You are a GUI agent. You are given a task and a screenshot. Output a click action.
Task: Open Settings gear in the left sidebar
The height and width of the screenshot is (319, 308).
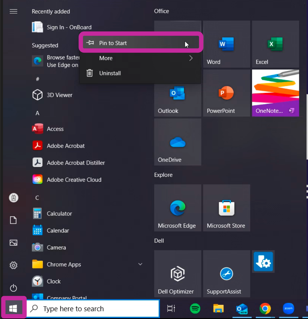[14, 265]
